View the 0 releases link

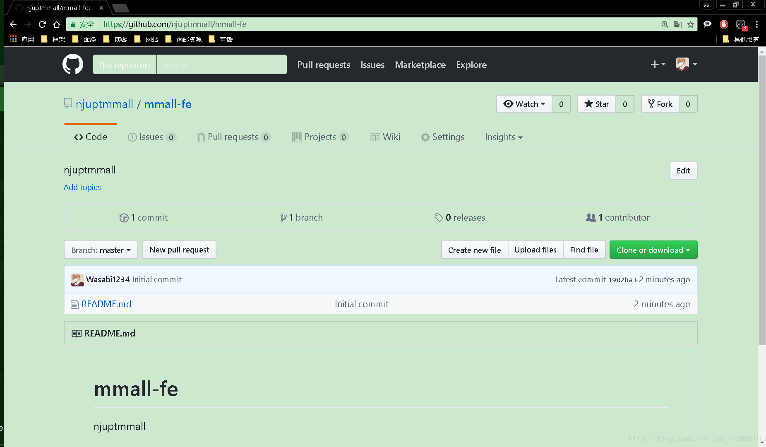pos(460,218)
